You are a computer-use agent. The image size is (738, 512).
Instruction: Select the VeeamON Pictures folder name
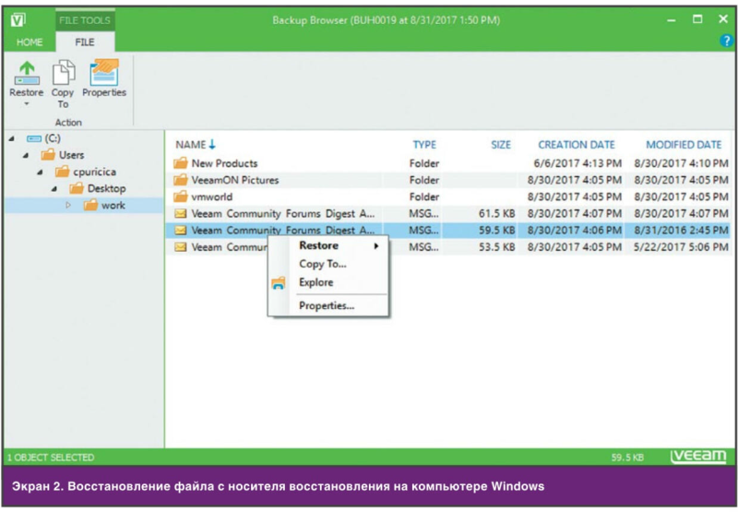[x=235, y=180]
